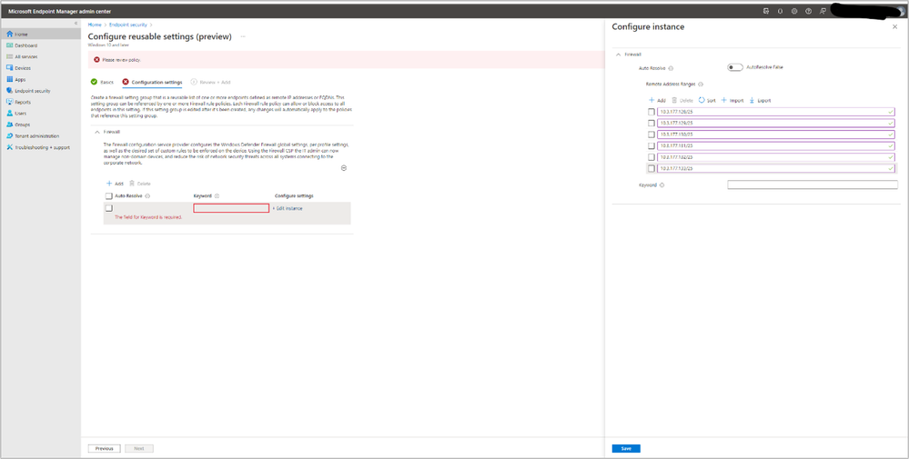
Task: Edit the 10.3.177.130/25 address field
Action: [776, 135]
